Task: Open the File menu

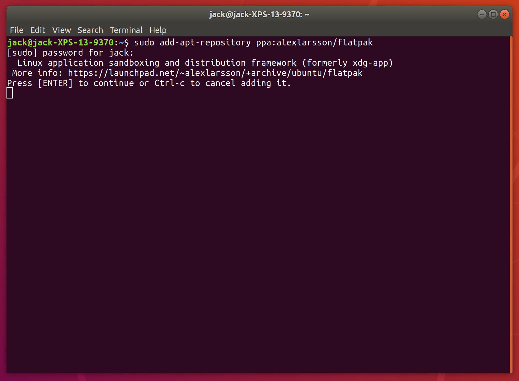Action: pos(16,30)
